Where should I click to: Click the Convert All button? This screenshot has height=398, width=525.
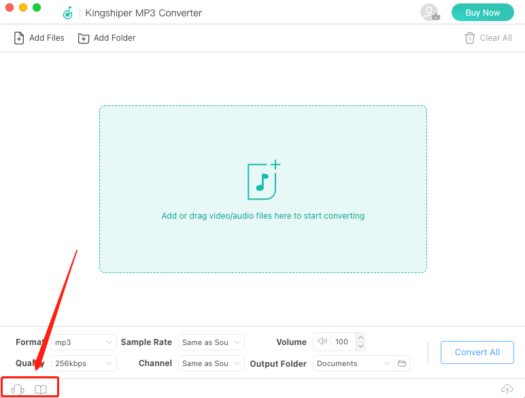point(477,352)
